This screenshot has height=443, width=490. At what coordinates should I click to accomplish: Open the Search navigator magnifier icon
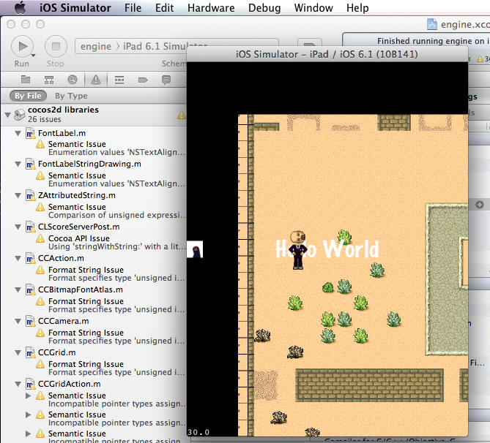coord(72,79)
